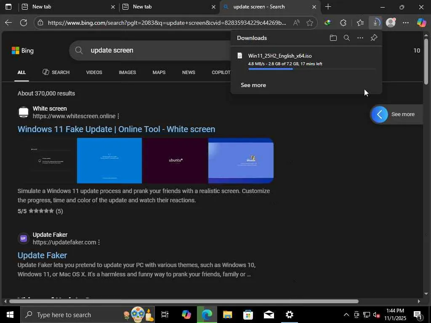Open more options in the Downloads panel
This screenshot has height=323, width=431.
coord(360,38)
